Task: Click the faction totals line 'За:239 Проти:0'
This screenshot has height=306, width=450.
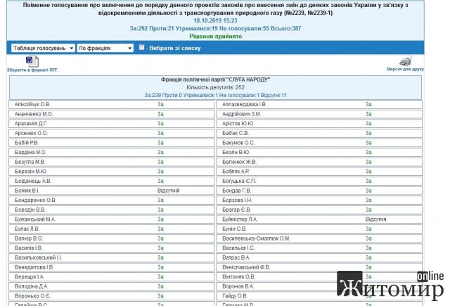Action: (x=216, y=95)
